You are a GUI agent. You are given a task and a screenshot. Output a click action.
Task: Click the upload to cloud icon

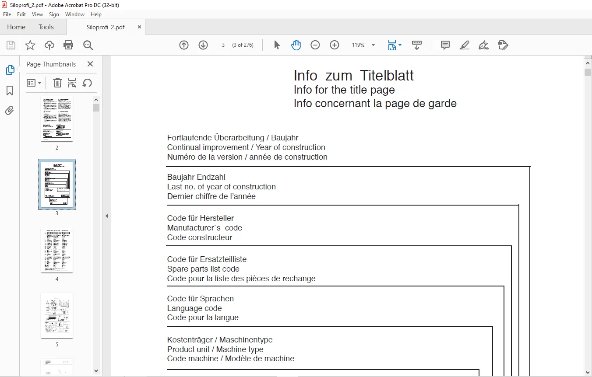(49, 45)
